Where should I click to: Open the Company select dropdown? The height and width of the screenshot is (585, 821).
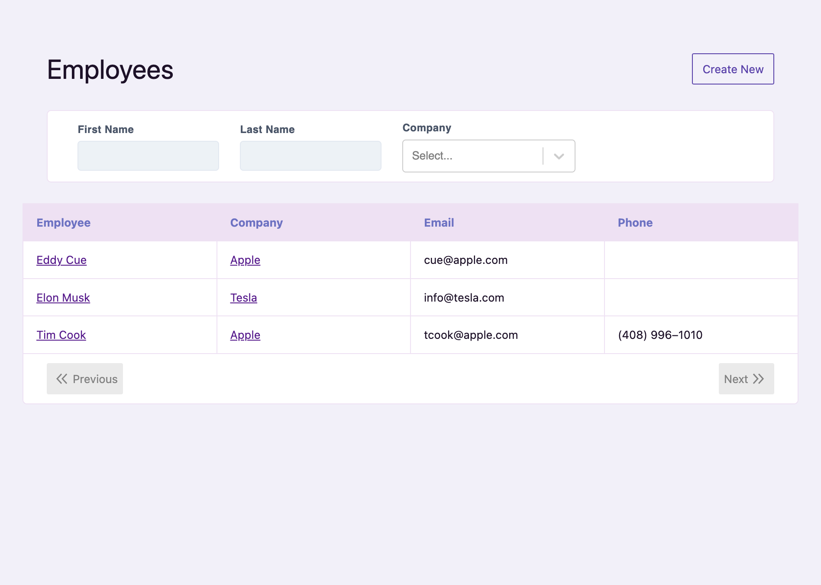click(472, 156)
